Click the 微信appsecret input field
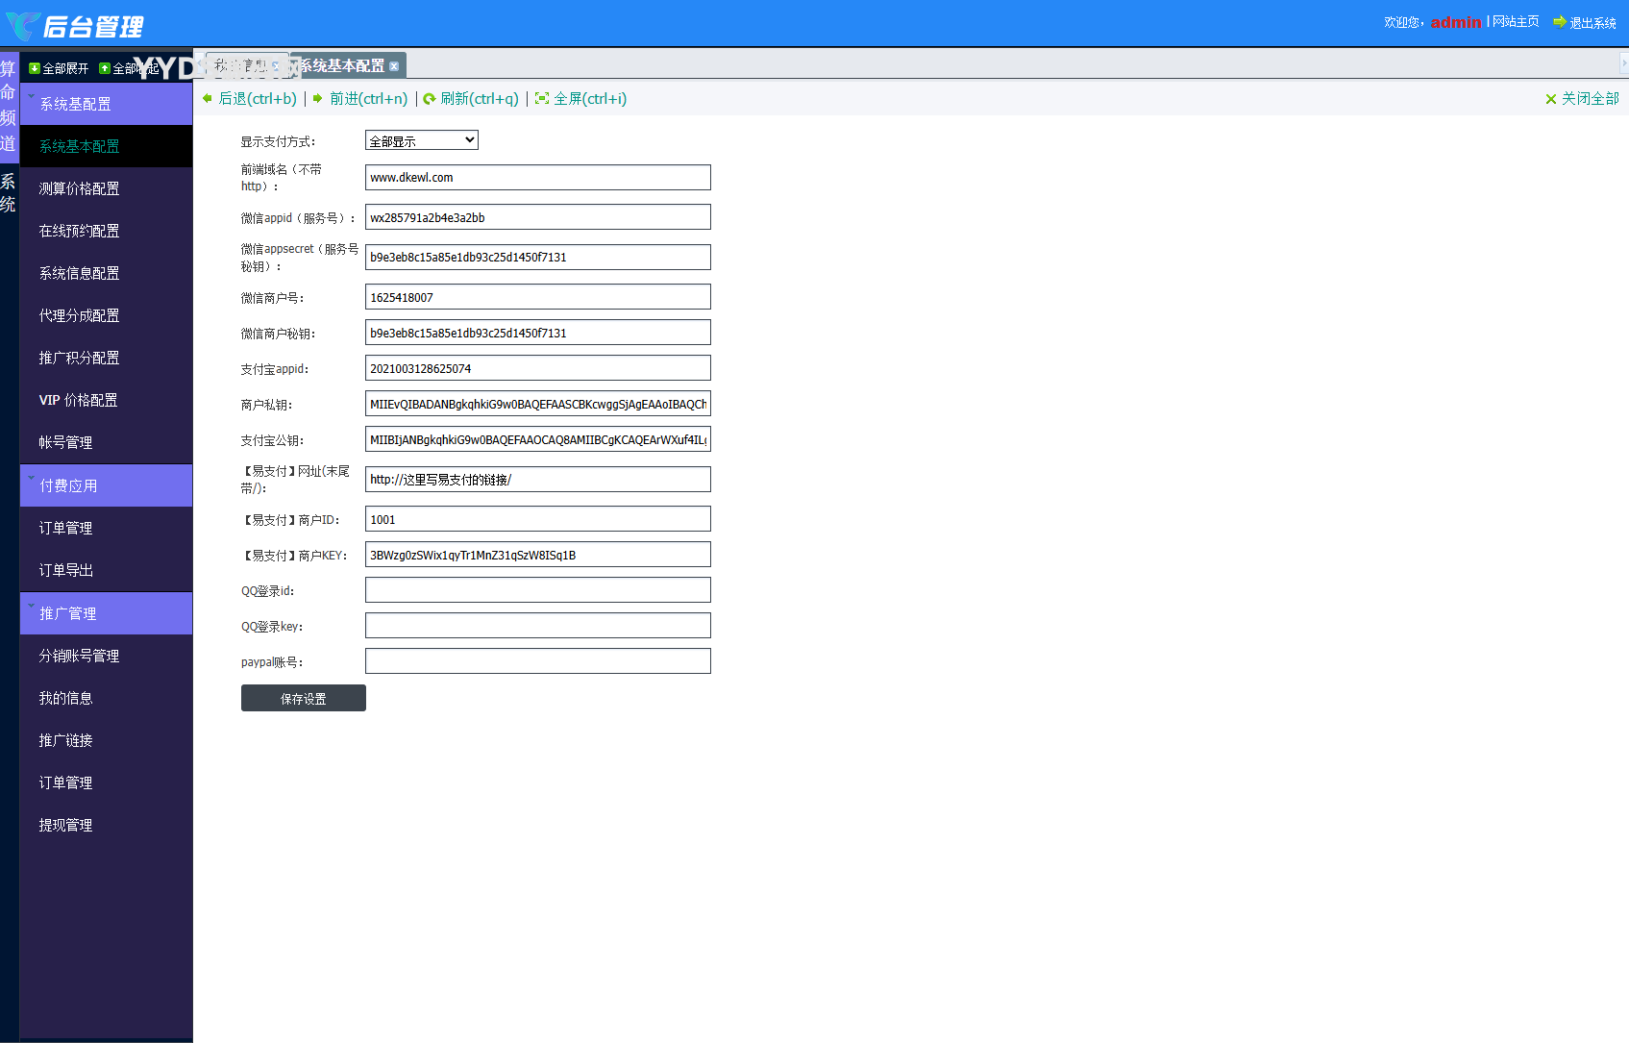The image size is (1629, 1043). tap(538, 257)
